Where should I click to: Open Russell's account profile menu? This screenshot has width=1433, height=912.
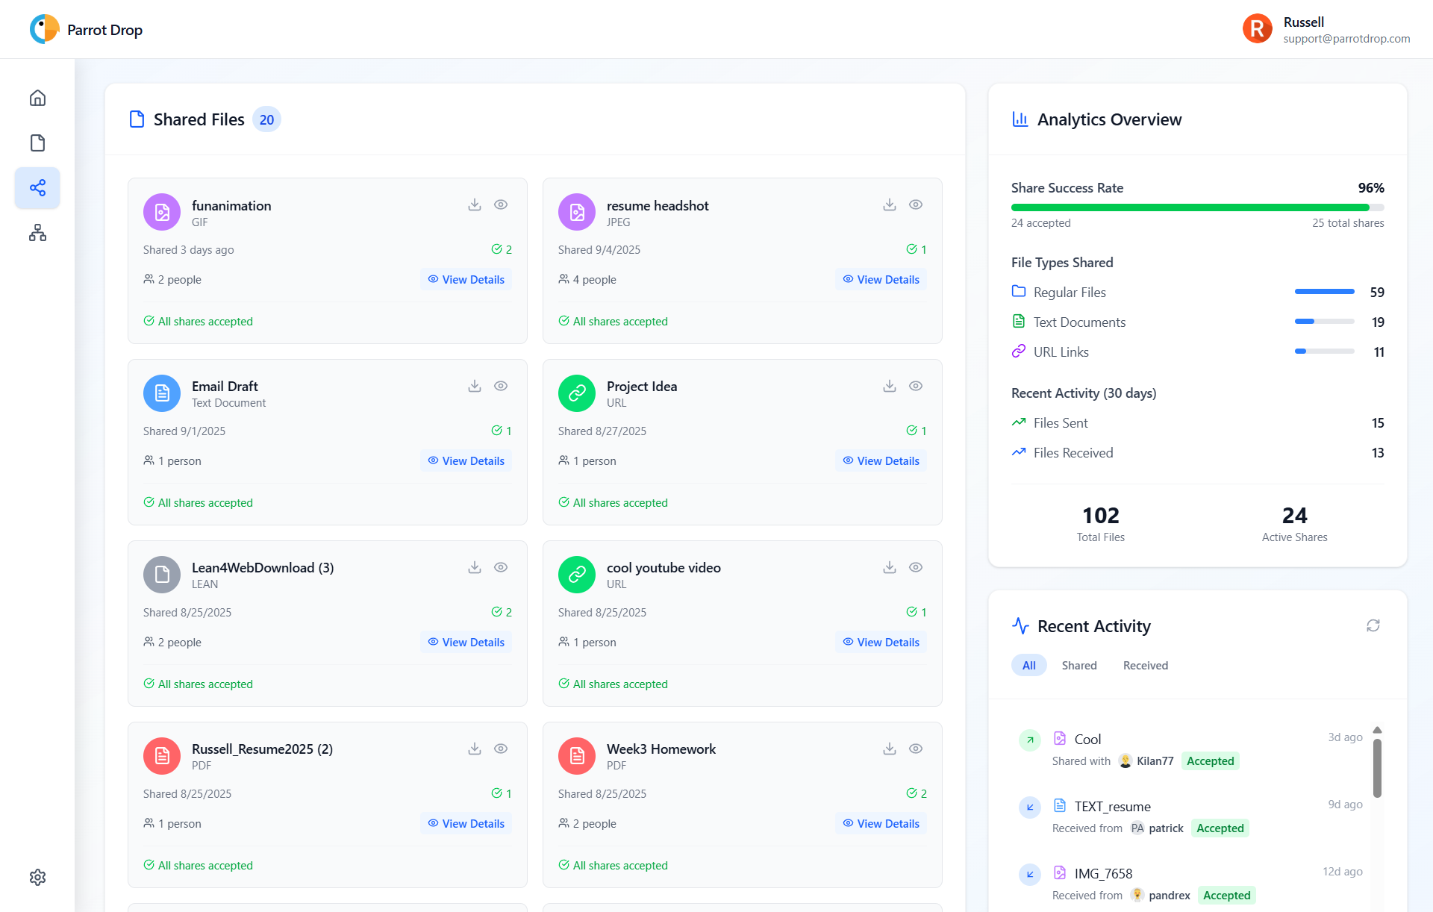coord(1326,29)
